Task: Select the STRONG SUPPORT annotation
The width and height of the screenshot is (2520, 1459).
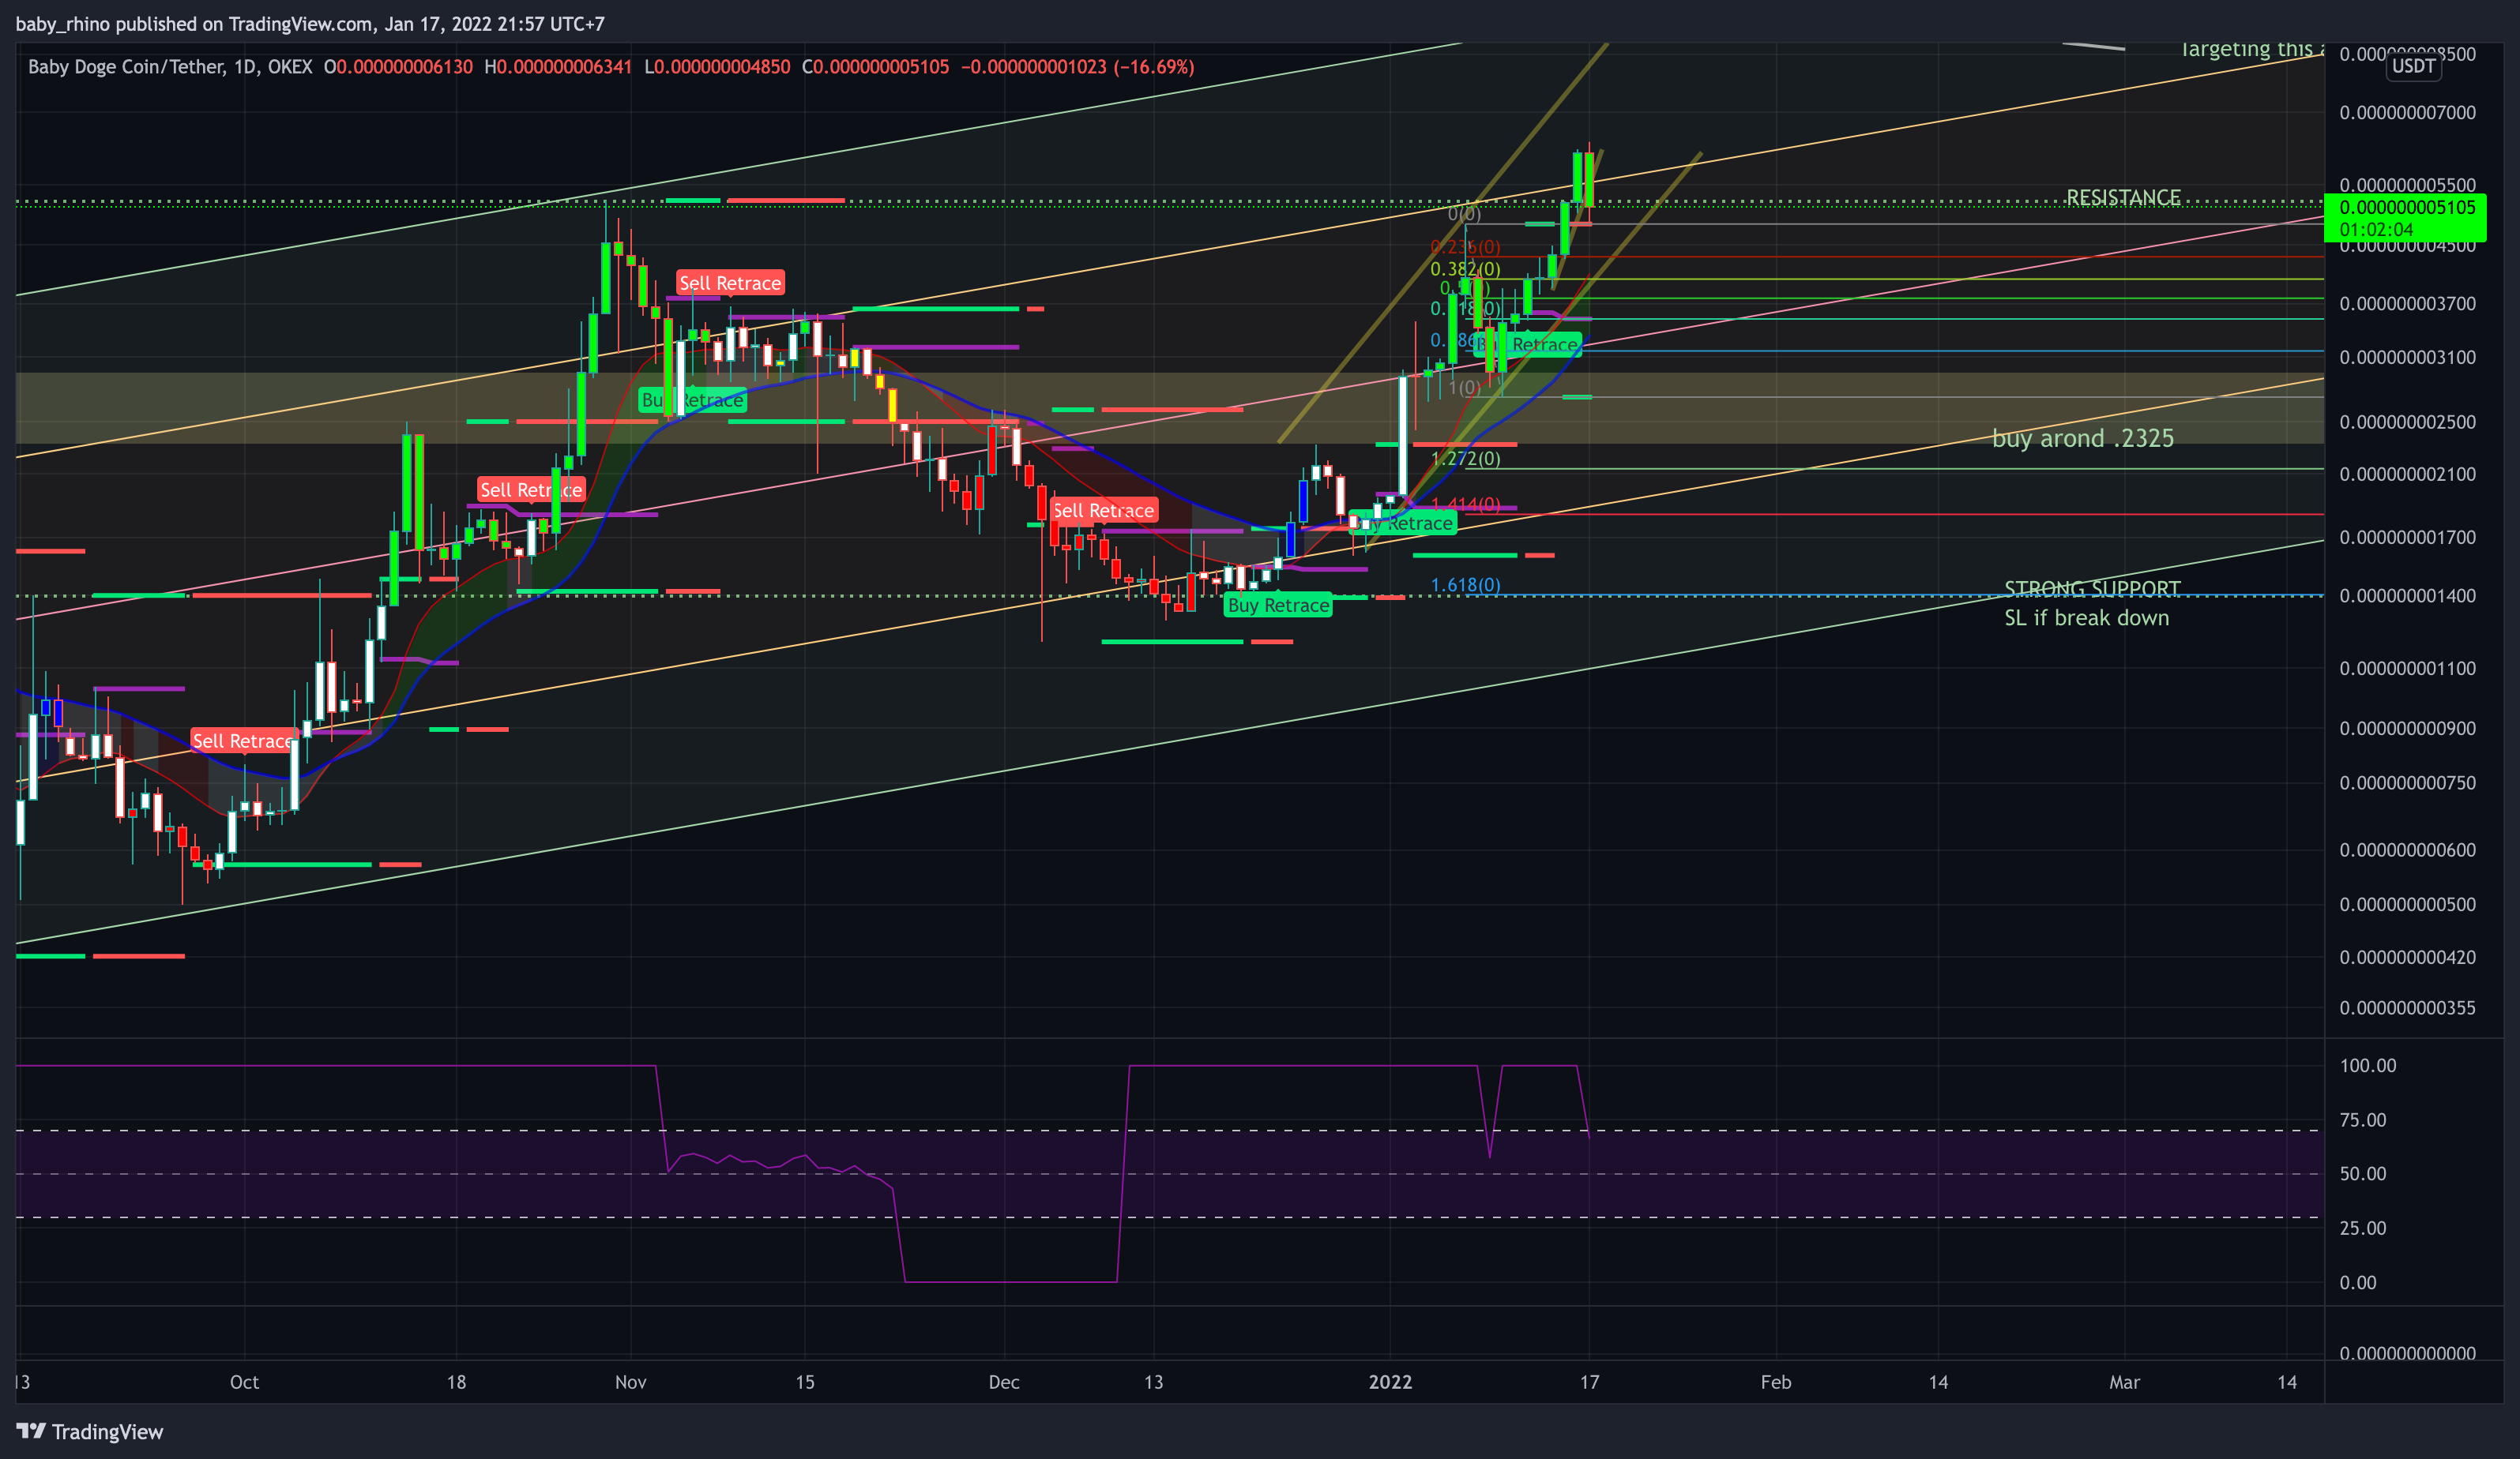Action: (x=2092, y=589)
